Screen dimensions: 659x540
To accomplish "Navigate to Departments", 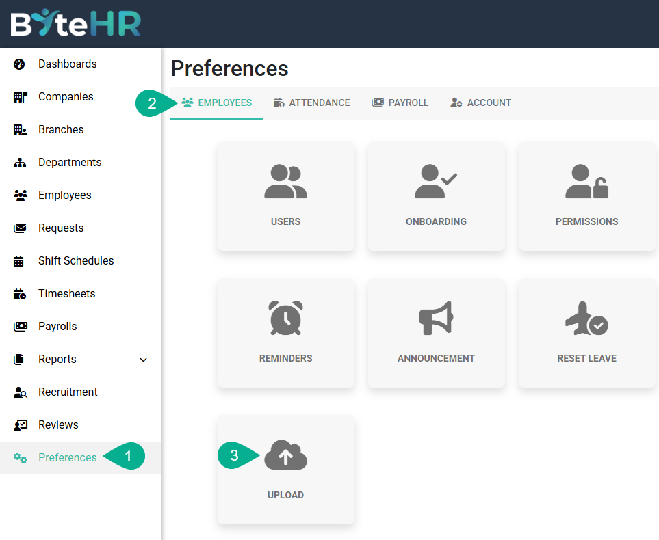I will click(x=80, y=163).
